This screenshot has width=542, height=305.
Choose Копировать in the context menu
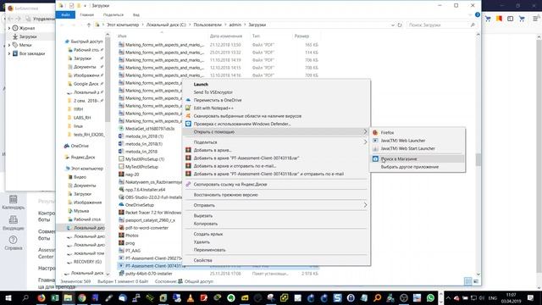205,224
